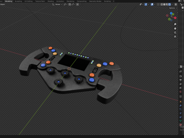Image resolution: width=184 pixels, height=138 pixels.
Task: Switch perspective/orthographic with grid icon
Action: click(x=175, y=37)
